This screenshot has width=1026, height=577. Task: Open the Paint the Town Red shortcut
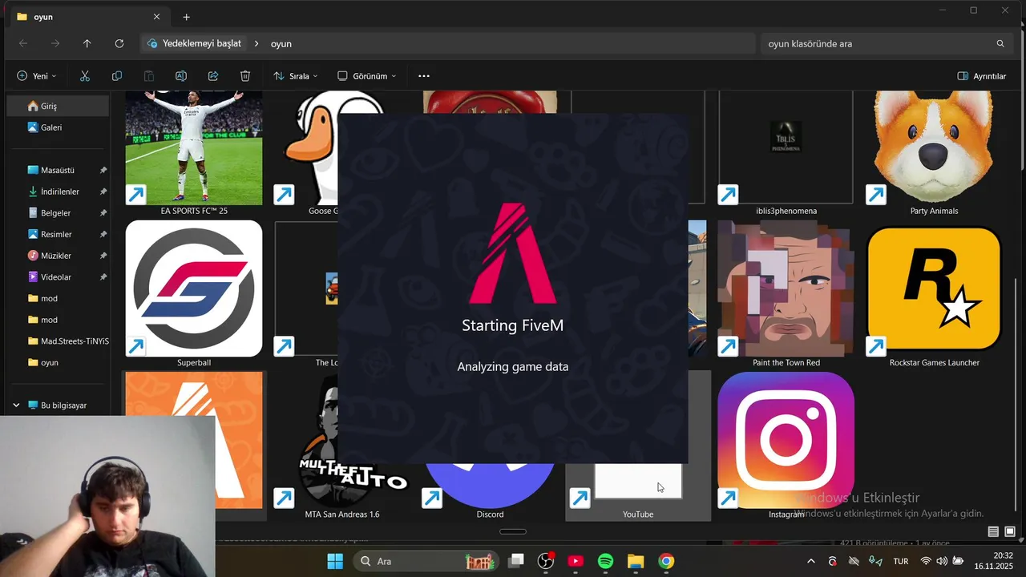[786, 294]
